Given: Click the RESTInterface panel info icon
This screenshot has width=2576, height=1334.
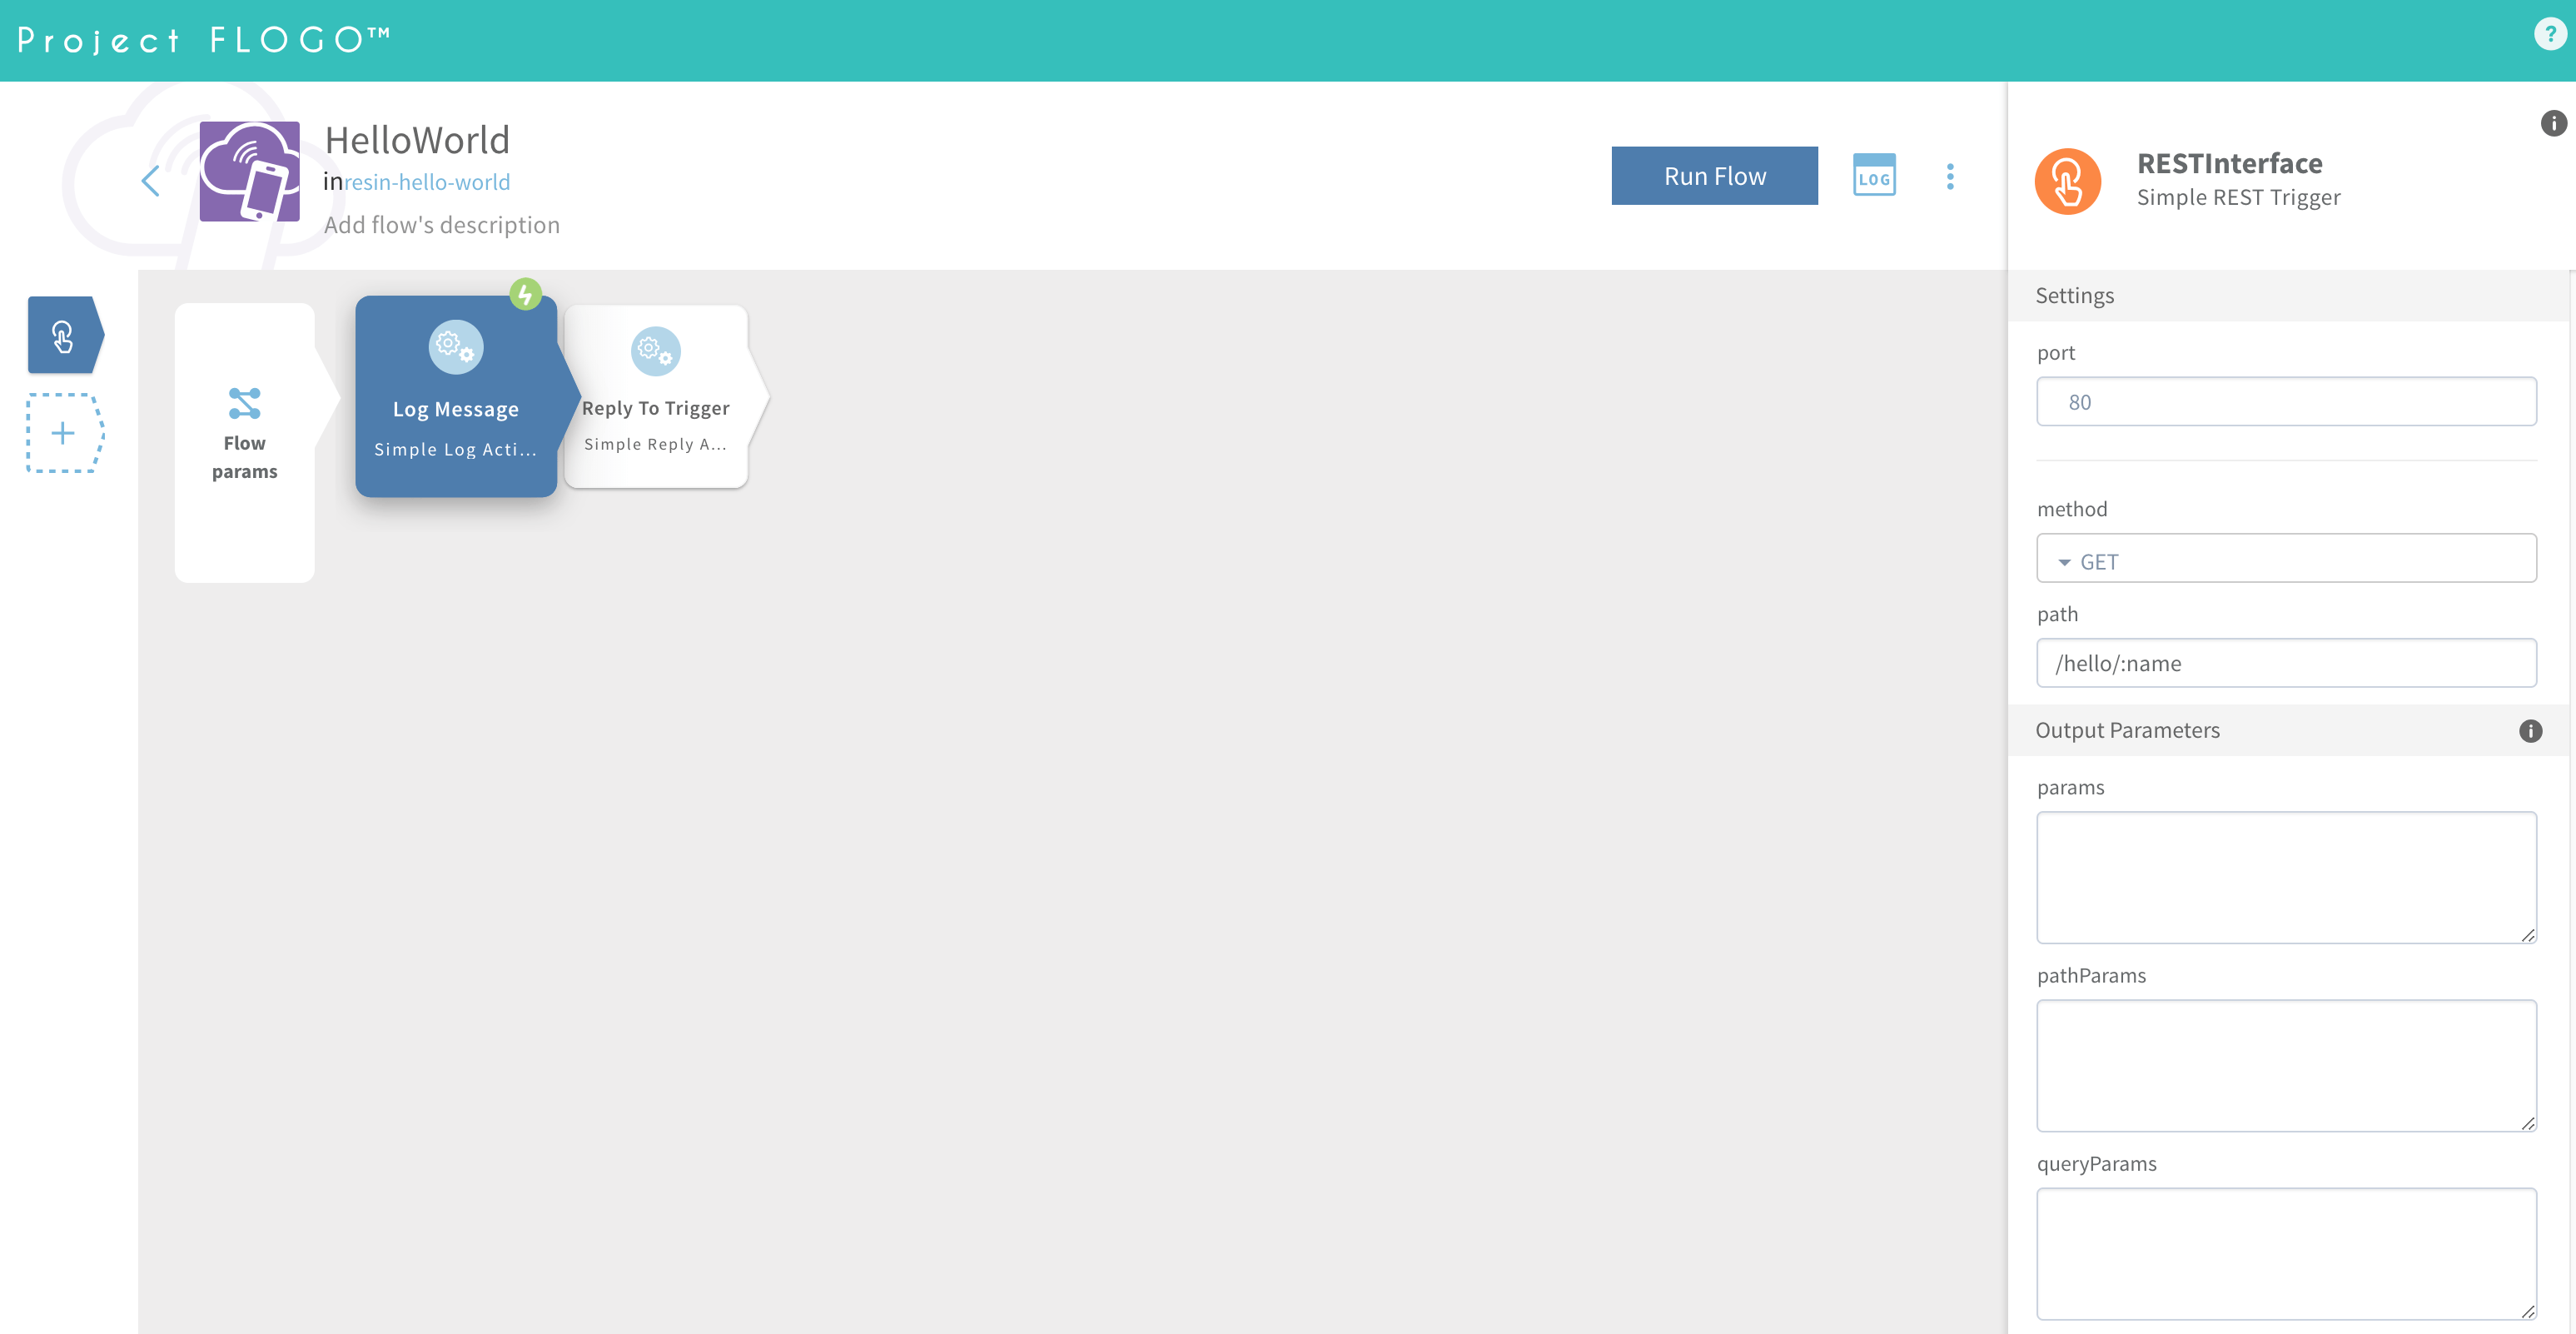Looking at the screenshot, I should pos(2552,123).
